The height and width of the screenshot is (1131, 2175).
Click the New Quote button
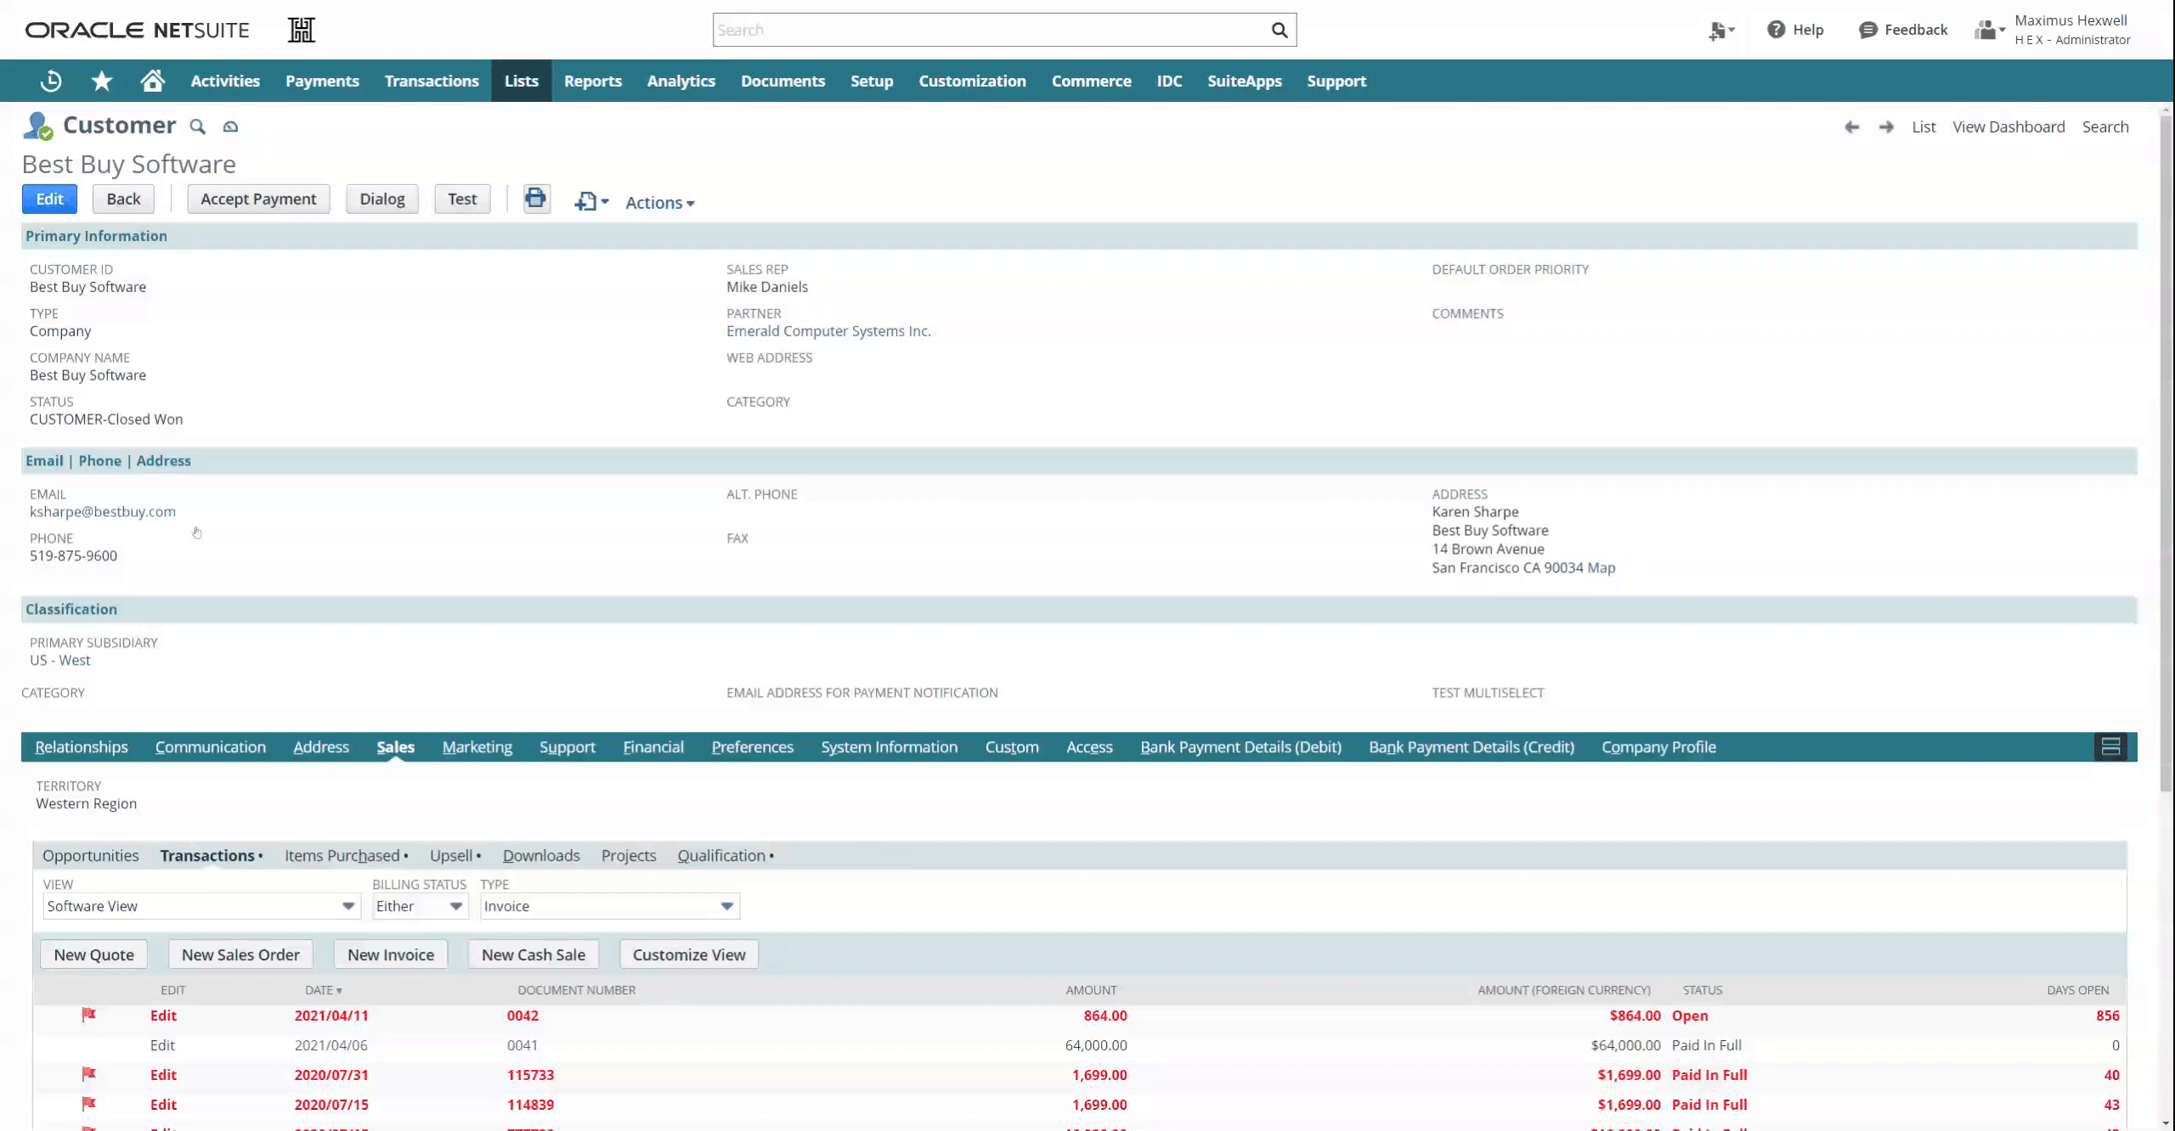[93, 954]
